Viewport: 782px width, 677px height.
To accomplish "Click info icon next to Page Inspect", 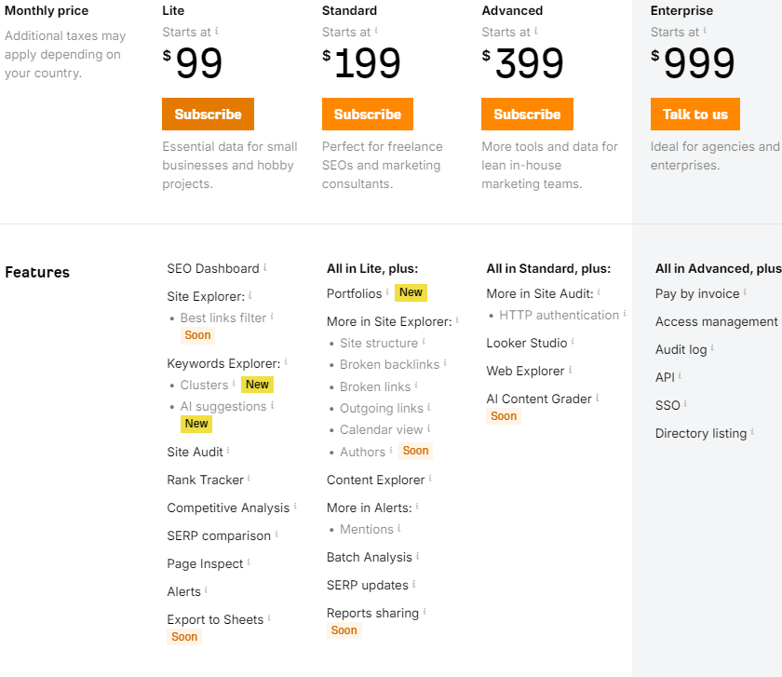I will point(249,562).
